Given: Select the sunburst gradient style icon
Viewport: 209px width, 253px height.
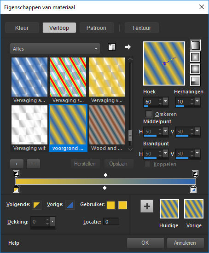Looking at the screenshot, I should point(195,69).
